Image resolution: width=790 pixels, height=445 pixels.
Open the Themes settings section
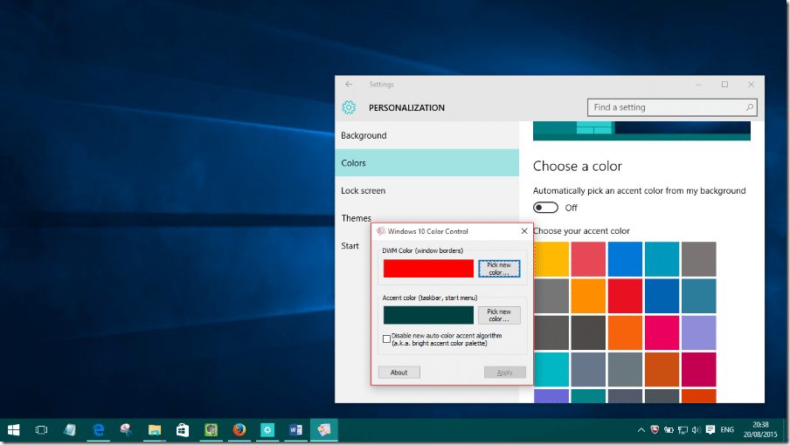pyautogui.click(x=357, y=218)
